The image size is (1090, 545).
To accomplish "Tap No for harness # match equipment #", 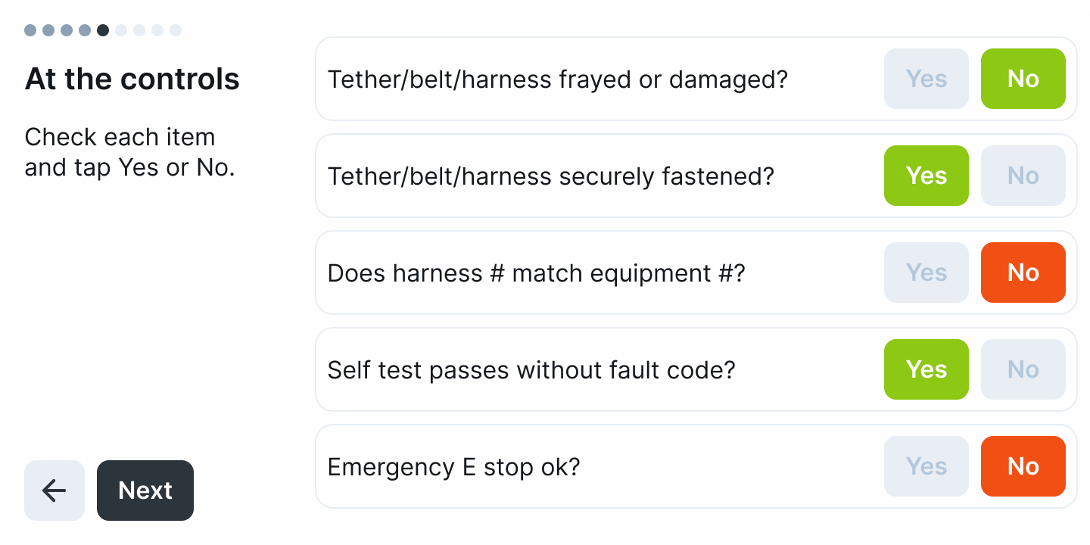I will point(1023,272).
